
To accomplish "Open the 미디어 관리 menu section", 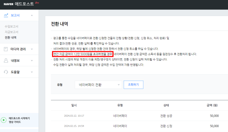I will point(19,49).
